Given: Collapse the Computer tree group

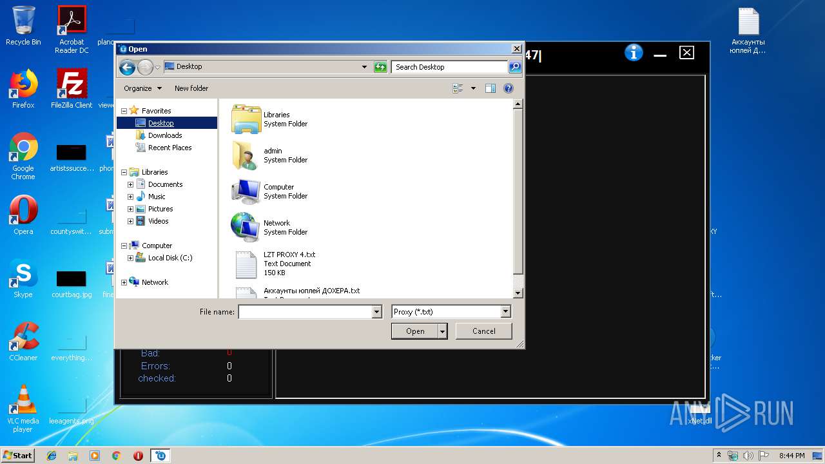Looking at the screenshot, I should point(124,246).
